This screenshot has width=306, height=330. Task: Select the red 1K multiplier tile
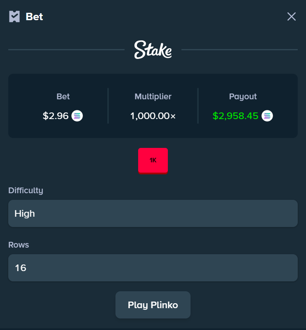point(153,160)
